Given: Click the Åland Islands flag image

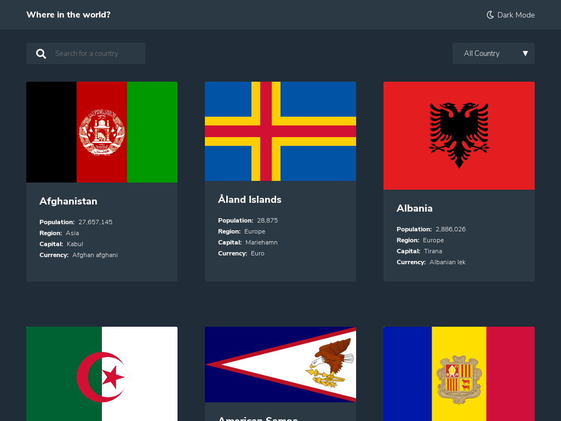Looking at the screenshot, I should 280,131.
